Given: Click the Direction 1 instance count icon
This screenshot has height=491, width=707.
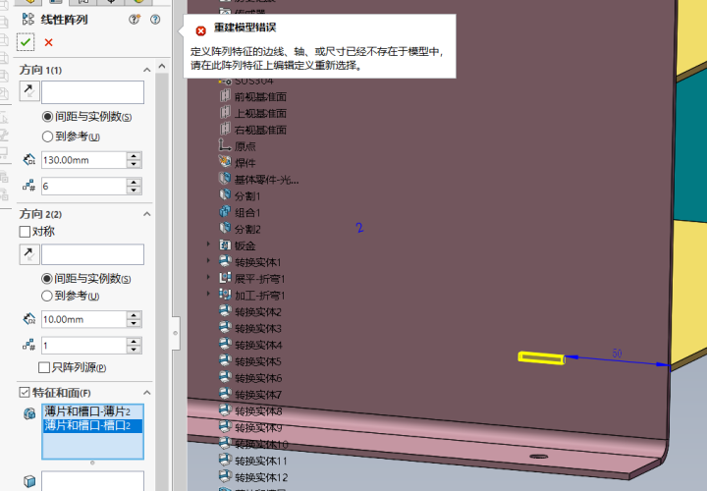Looking at the screenshot, I should 29,186.
